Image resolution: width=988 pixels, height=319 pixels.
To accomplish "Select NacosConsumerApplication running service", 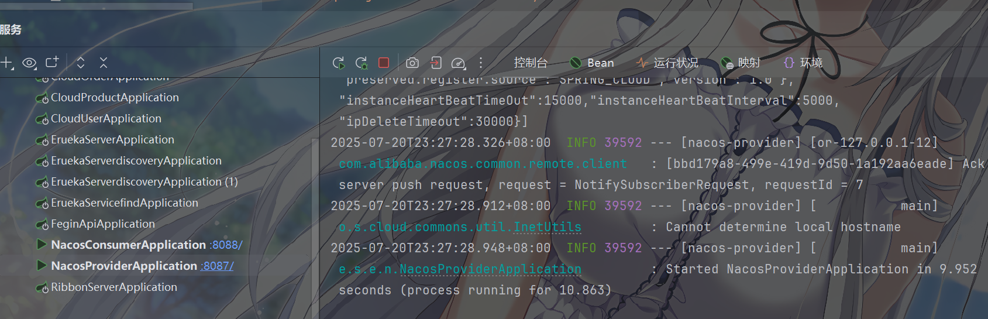I will [x=129, y=245].
